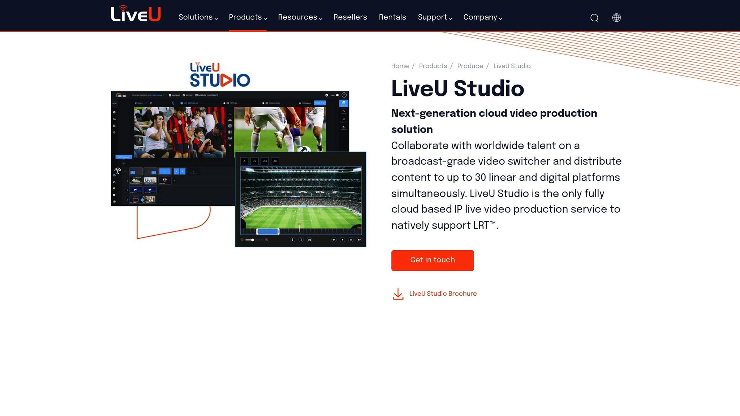Expand the Company menu dropdown
The height and width of the screenshot is (416, 740).
(x=481, y=17)
